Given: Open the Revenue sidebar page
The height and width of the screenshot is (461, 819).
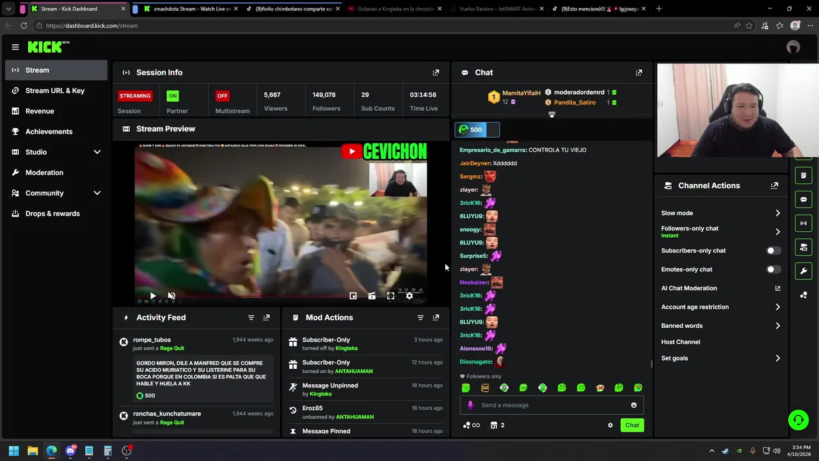Looking at the screenshot, I should [x=56, y=111].
